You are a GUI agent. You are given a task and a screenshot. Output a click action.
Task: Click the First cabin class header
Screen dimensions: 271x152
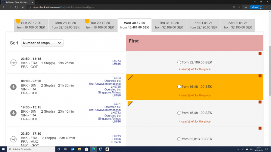[x=195, y=43]
